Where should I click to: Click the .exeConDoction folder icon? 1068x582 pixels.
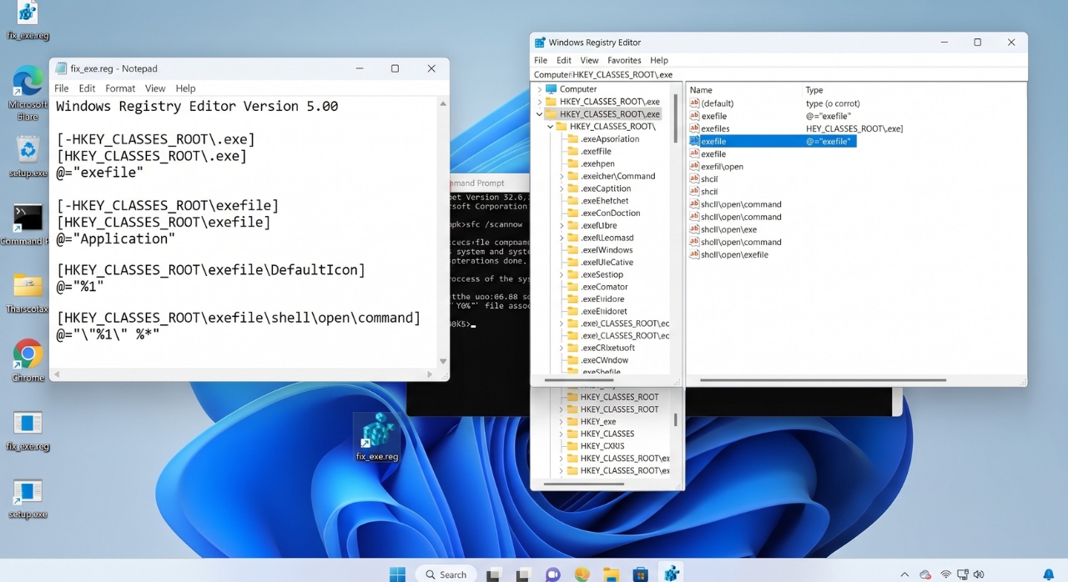pos(573,213)
